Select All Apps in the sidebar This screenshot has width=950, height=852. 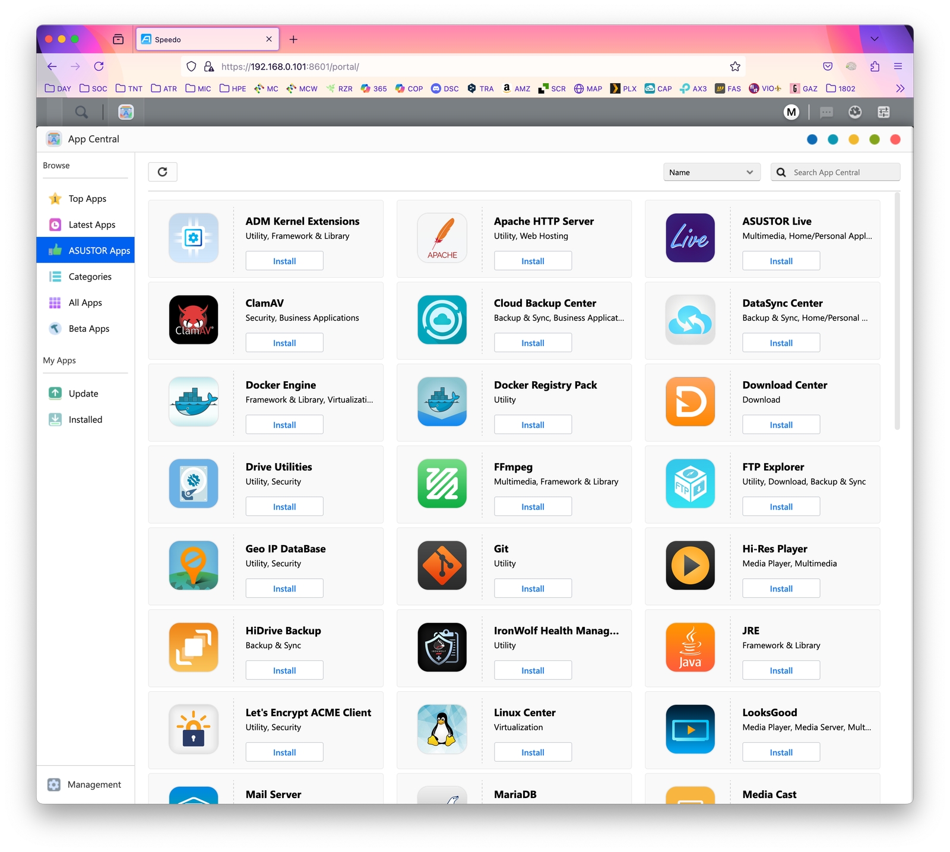tap(85, 303)
